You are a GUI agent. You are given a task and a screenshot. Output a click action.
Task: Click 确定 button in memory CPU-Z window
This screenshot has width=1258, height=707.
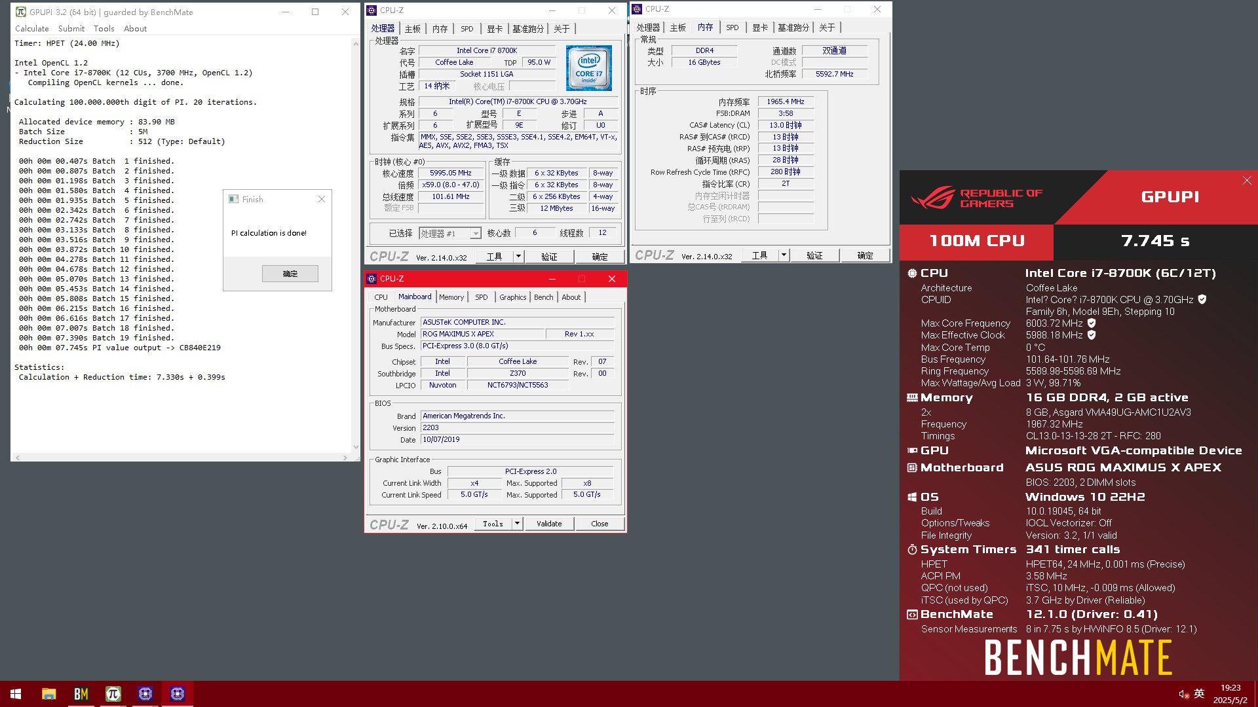tap(865, 255)
